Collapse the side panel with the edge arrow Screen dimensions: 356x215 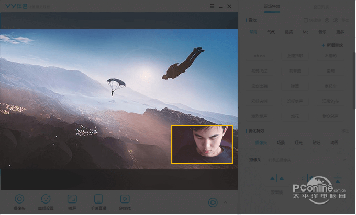[239, 107]
